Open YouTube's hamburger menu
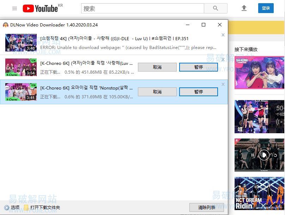The image size is (285, 215). [14, 8]
